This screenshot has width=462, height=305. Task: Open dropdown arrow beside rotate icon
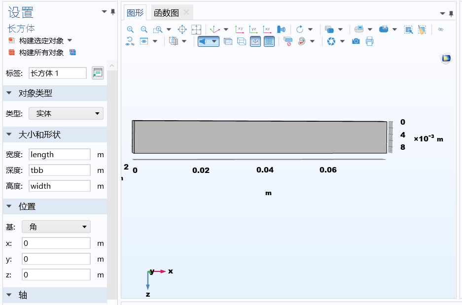[310, 30]
